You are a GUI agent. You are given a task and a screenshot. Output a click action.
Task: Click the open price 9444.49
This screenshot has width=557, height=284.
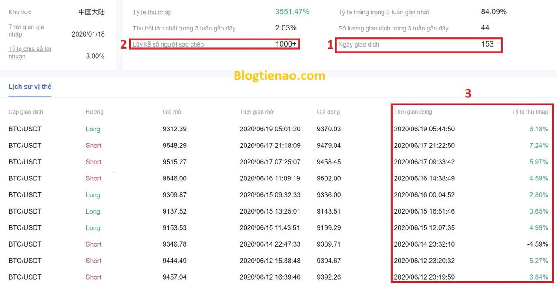pos(174,261)
